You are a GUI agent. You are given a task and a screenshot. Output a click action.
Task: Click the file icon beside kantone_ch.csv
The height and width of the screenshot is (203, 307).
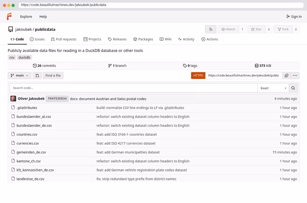(13, 161)
